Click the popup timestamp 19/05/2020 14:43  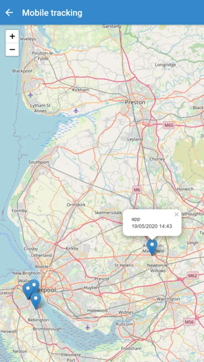pos(152,226)
